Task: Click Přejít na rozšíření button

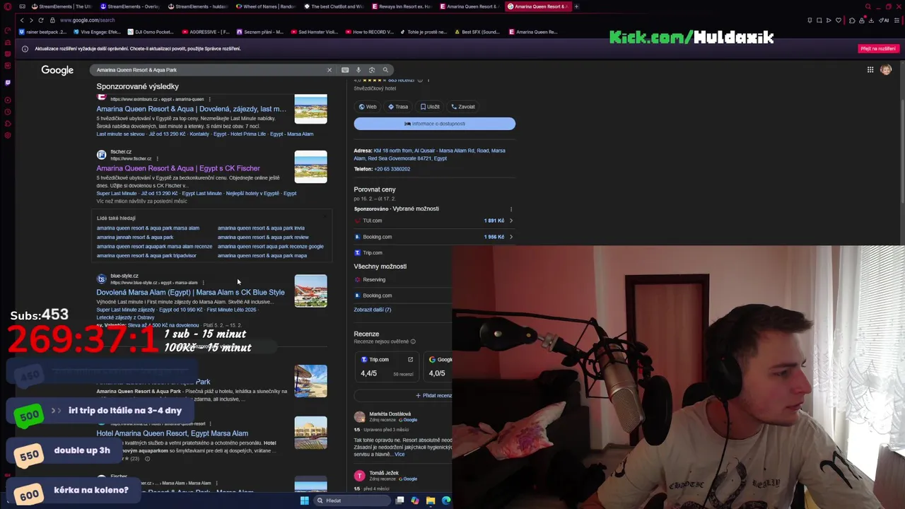Action: point(878,49)
